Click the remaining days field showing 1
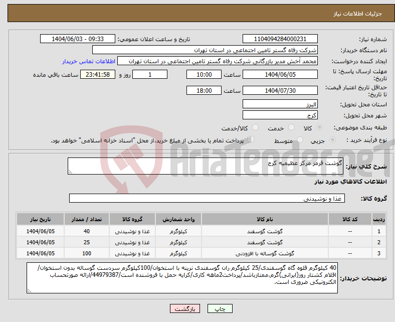This screenshot has width=395, height=322. [150, 74]
